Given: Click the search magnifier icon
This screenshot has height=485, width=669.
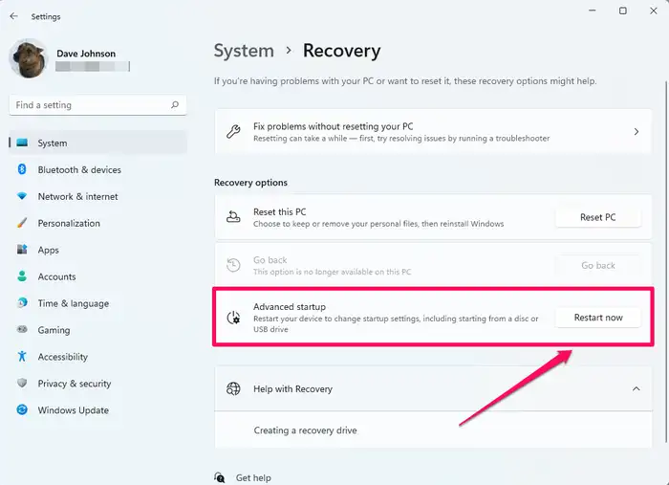Looking at the screenshot, I should point(175,105).
